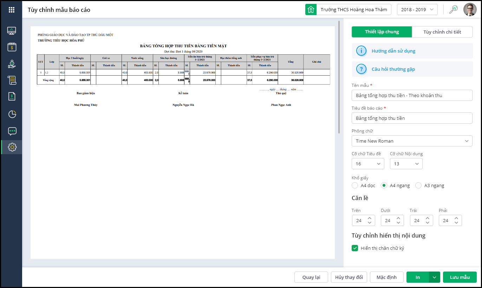
Task: Open the 2018 - 2019 school year dropdown
Action: (x=417, y=9)
